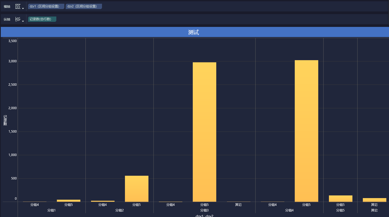This screenshot has width=389, height=217.
Task: Select the dzv1 (区间分组设置) field tag
Action: 46,6
